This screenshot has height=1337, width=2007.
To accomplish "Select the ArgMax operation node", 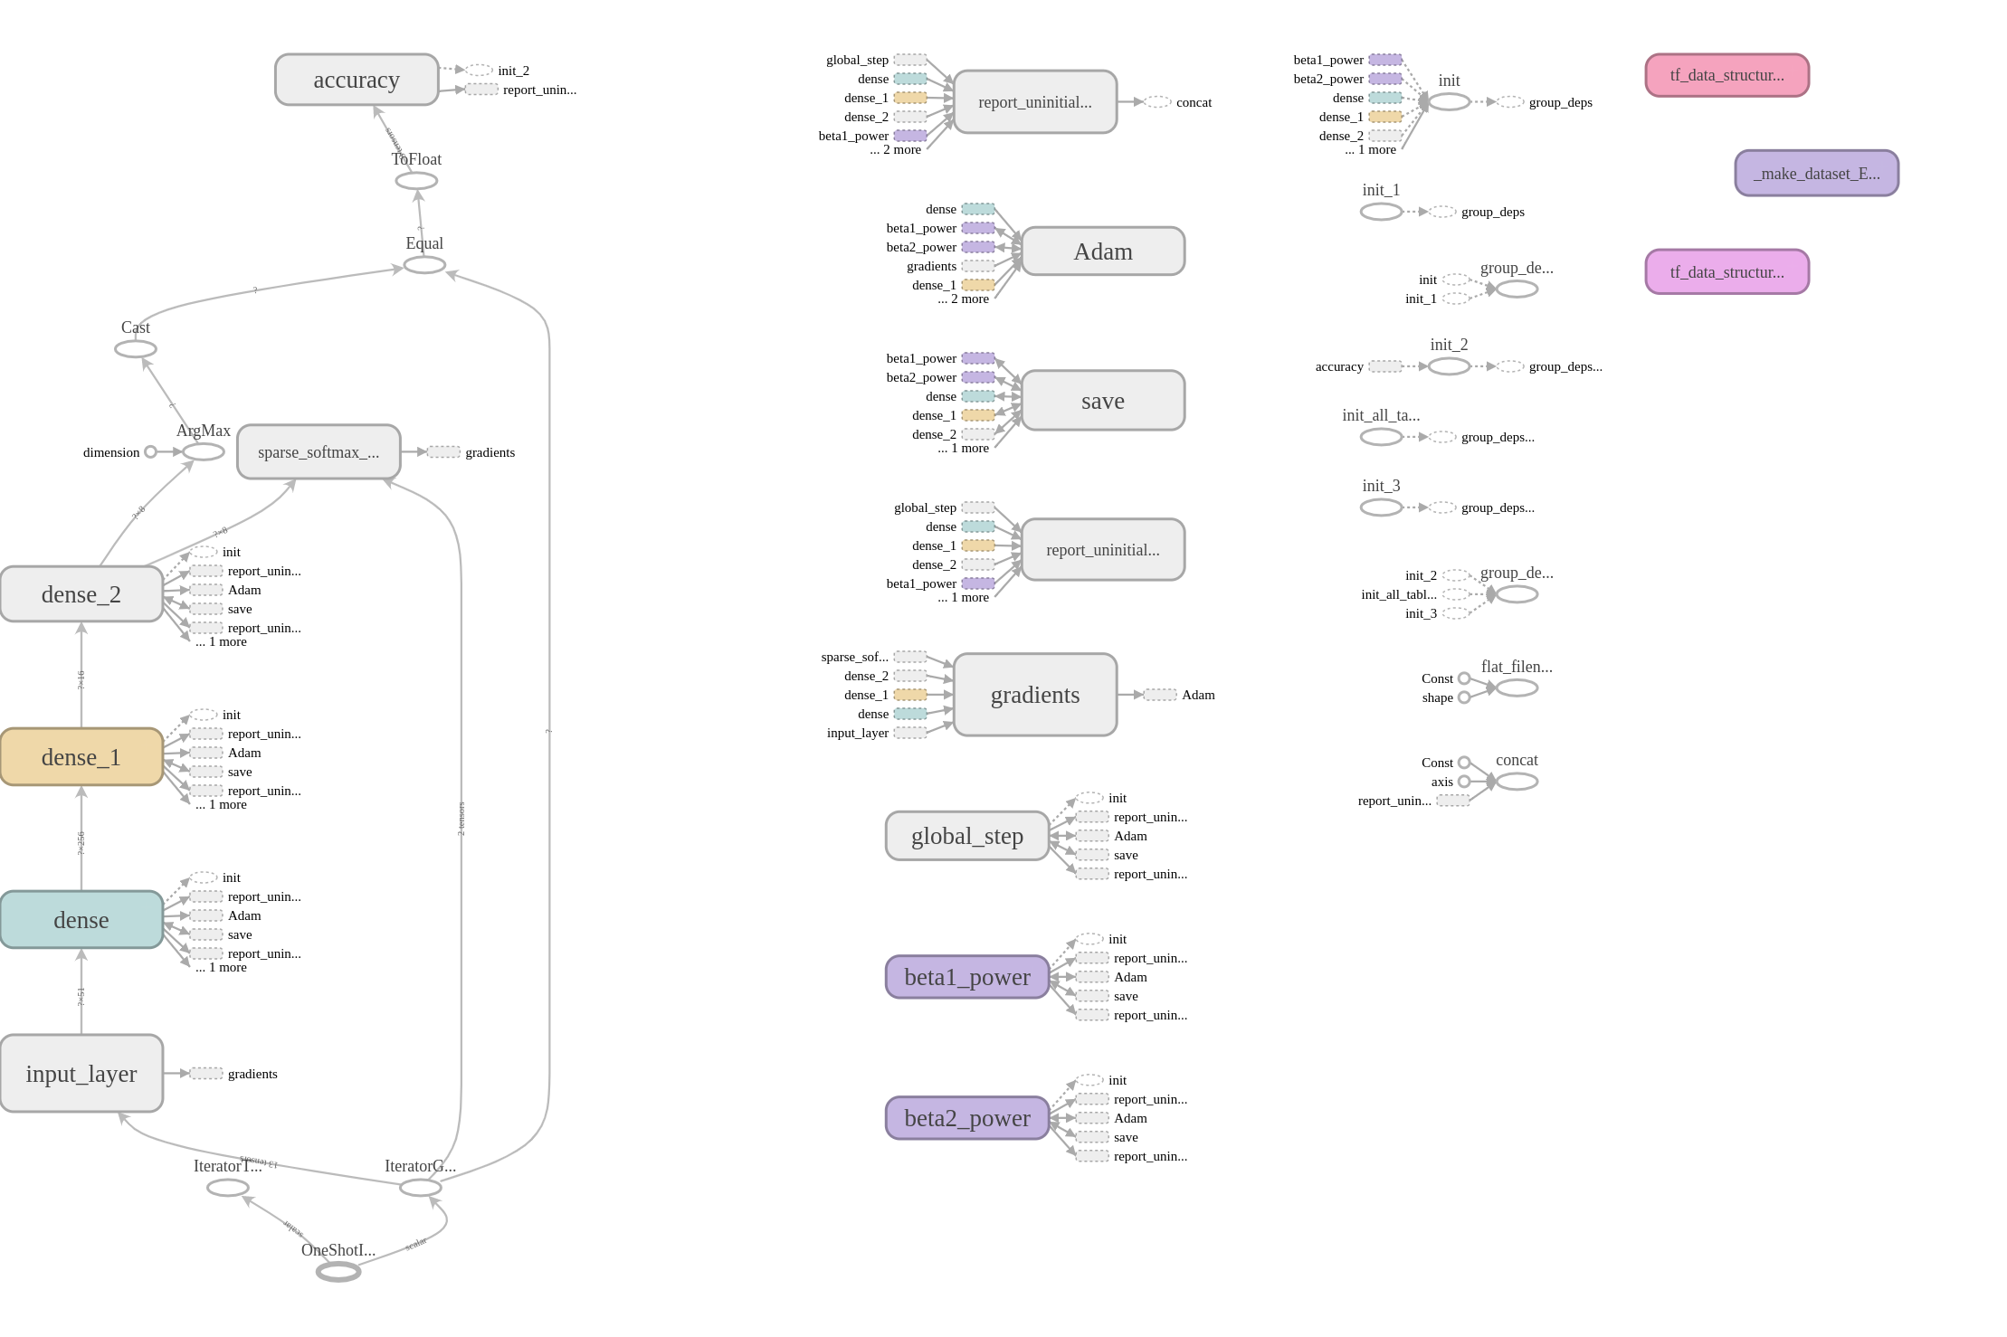I will [x=204, y=451].
